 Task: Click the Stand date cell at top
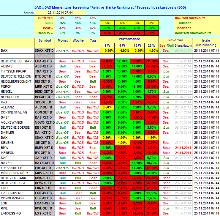coord(60,12)
